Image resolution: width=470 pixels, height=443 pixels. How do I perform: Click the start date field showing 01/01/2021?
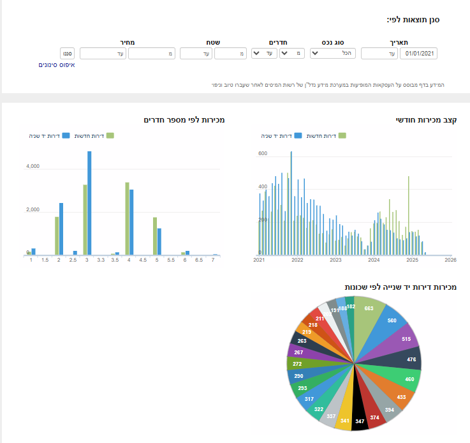click(x=420, y=54)
